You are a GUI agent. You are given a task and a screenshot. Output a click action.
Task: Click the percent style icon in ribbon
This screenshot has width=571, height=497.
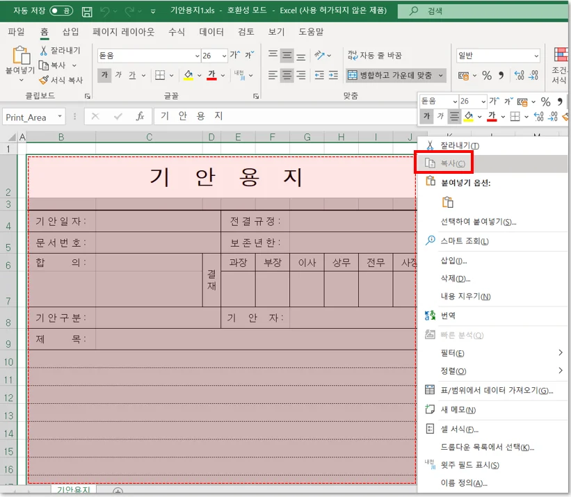(487, 75)
